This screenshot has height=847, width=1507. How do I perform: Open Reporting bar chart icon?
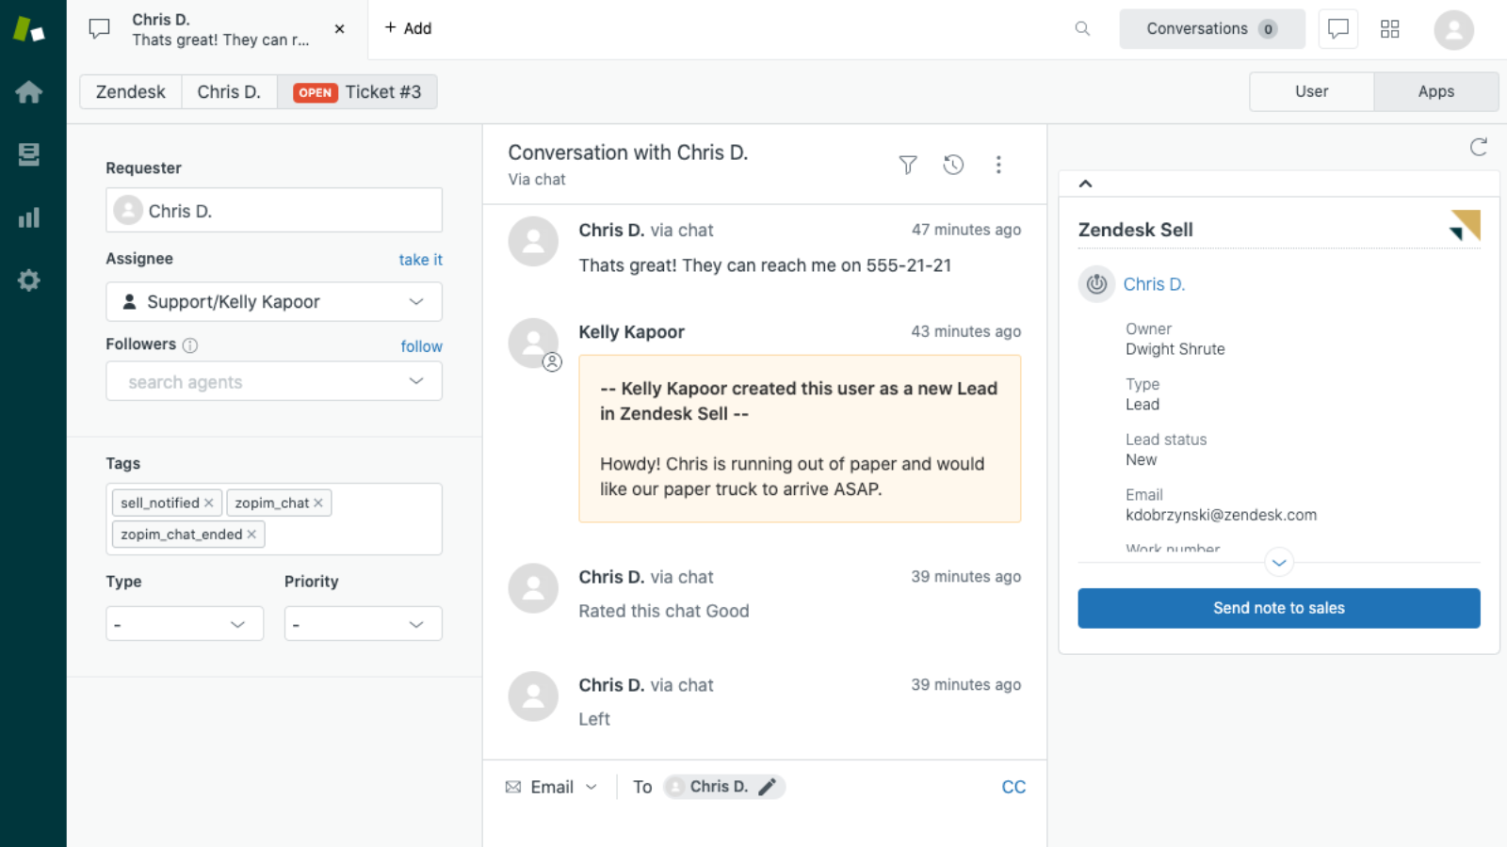point(29,217)
